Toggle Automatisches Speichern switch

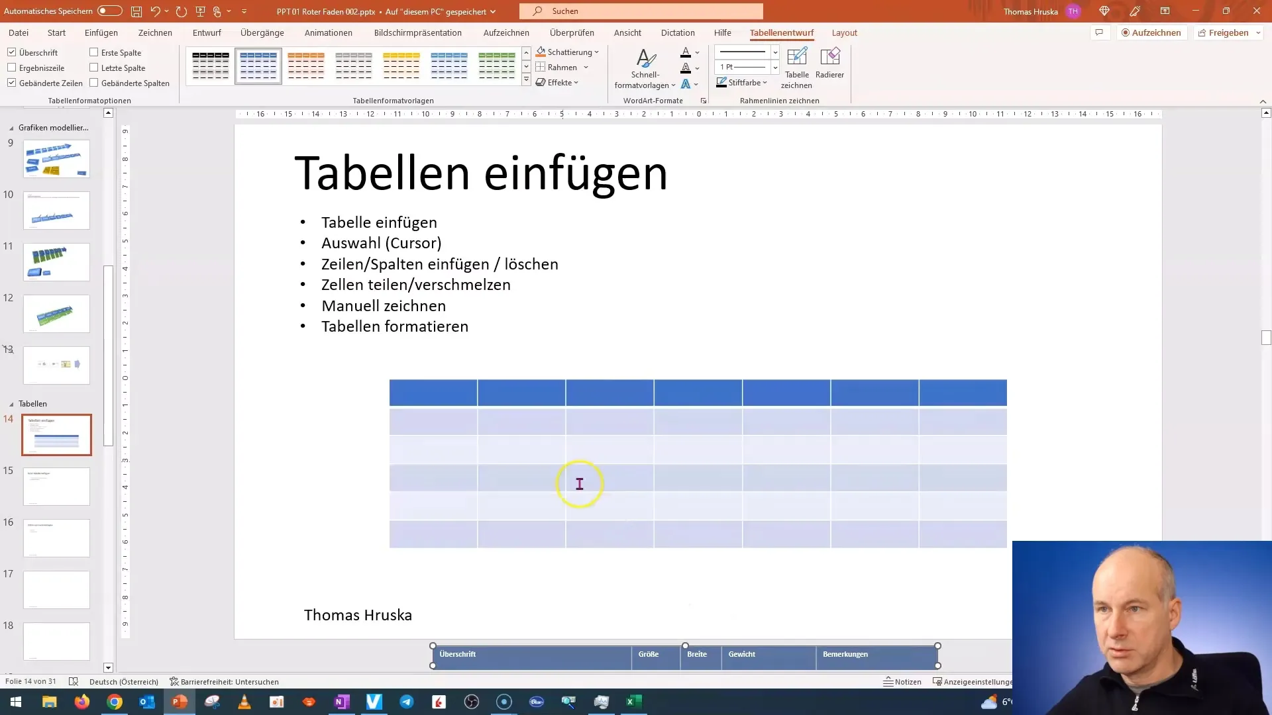[109, 11]
